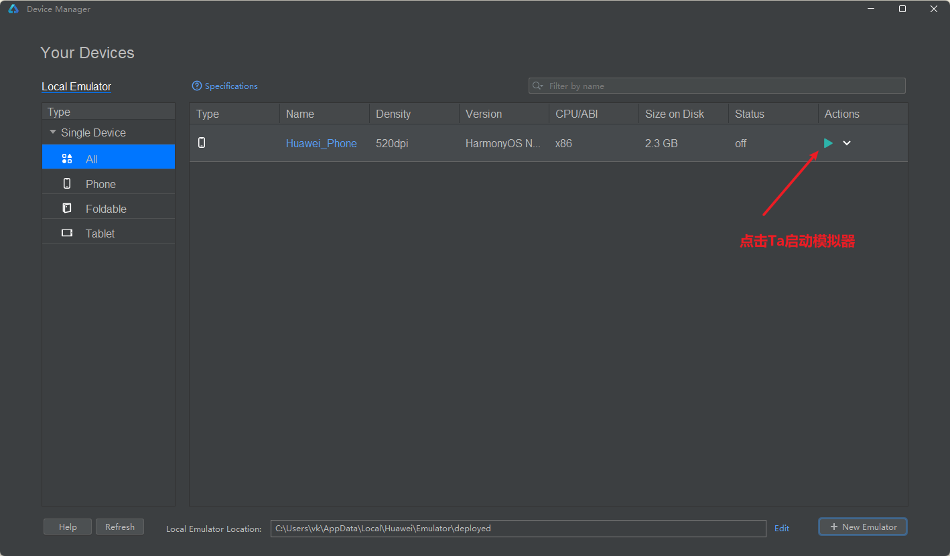Image resolution: width=950 pixels, height=556 pixels.
Task: Click the phone type icon in device row
Action: coord(202,143)
